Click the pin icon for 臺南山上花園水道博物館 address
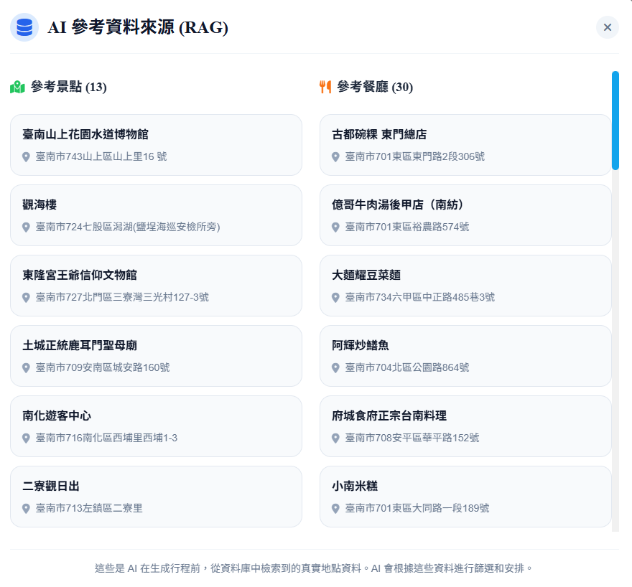Viewport: 632px width, 587px height. (x=26, y=157)
